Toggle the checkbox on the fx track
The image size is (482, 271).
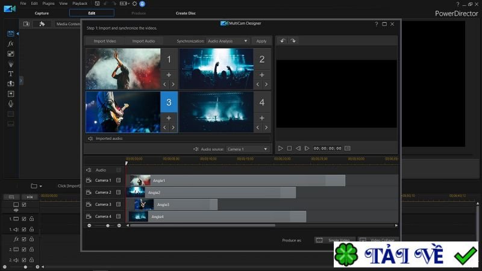(x=24, y=239)
